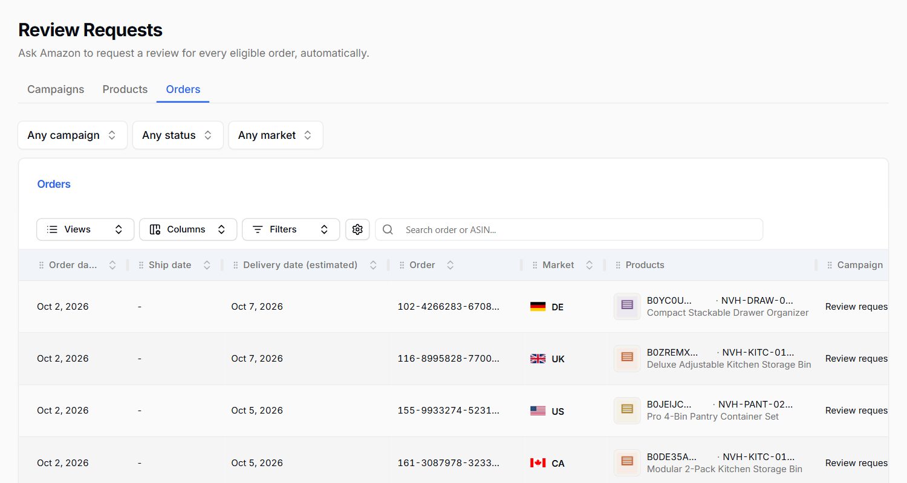
Task: Click the UK flag icon
Action: (538, 359)
